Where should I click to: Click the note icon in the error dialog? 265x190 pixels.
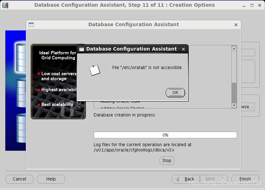point(94,70)
